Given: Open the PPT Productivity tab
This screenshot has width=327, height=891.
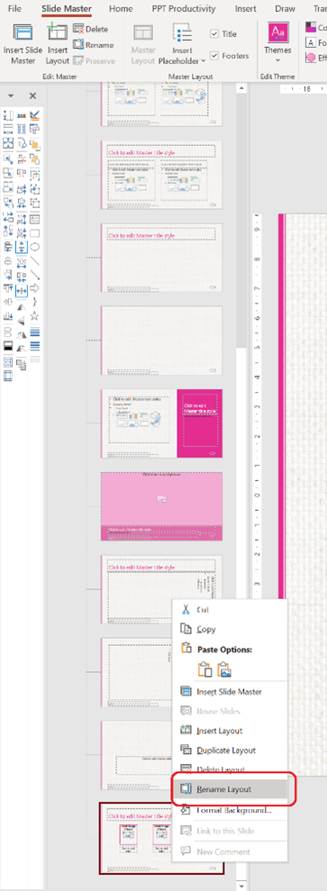Looking at the screenshot, I should click(x=184, y=8).
